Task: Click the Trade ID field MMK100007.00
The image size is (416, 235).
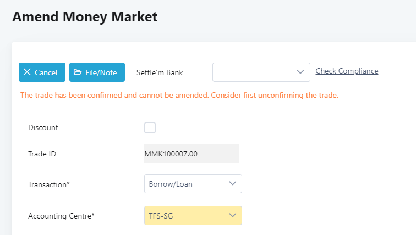Action: coord(191,154)
